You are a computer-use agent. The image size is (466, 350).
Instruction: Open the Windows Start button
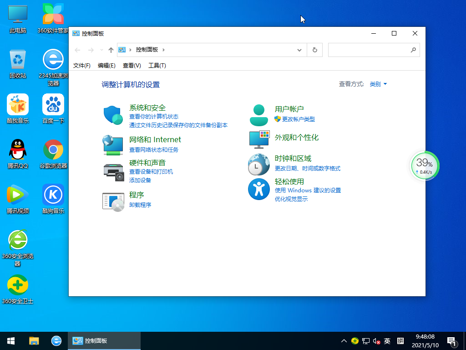[x=11, y=341]
